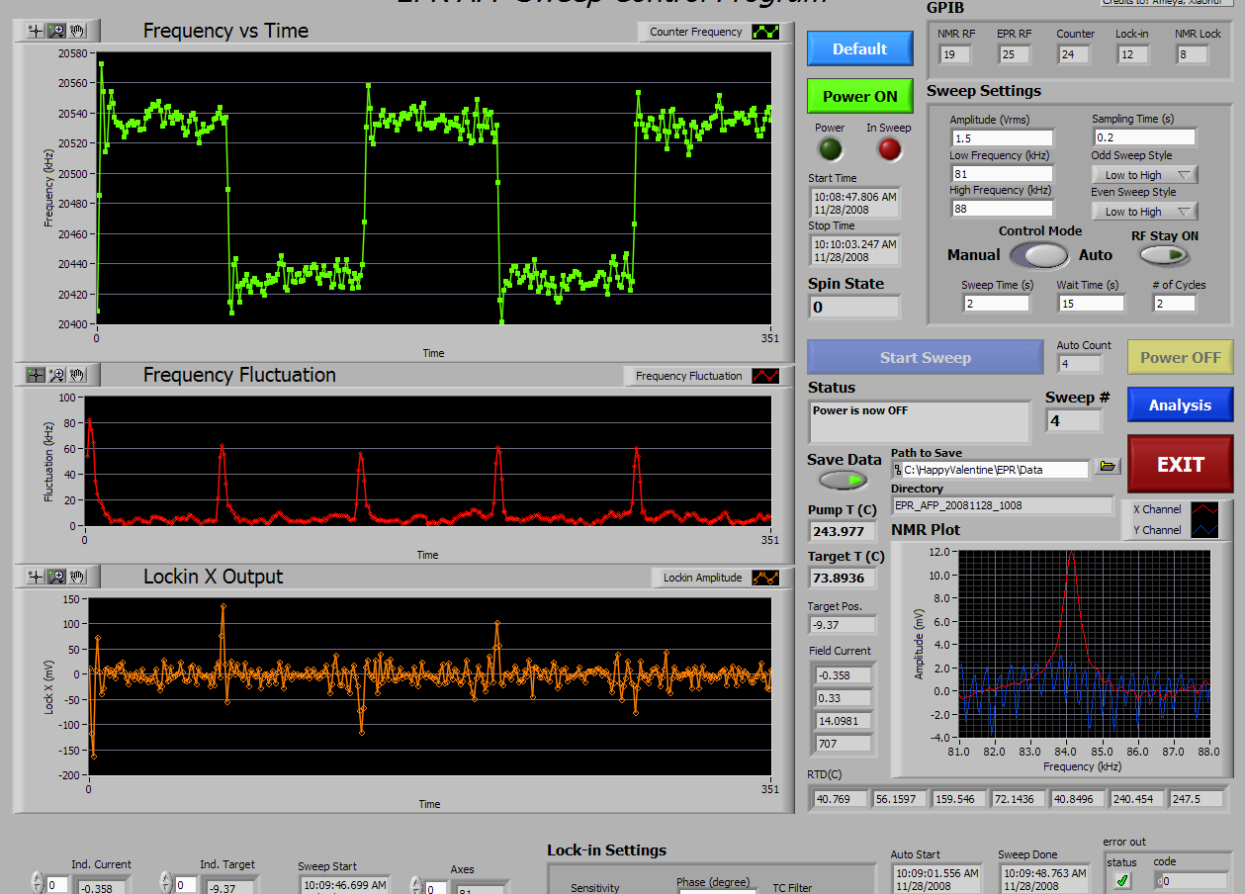
Task: Click the Path to Save text field
Action: tap(990, 470)
